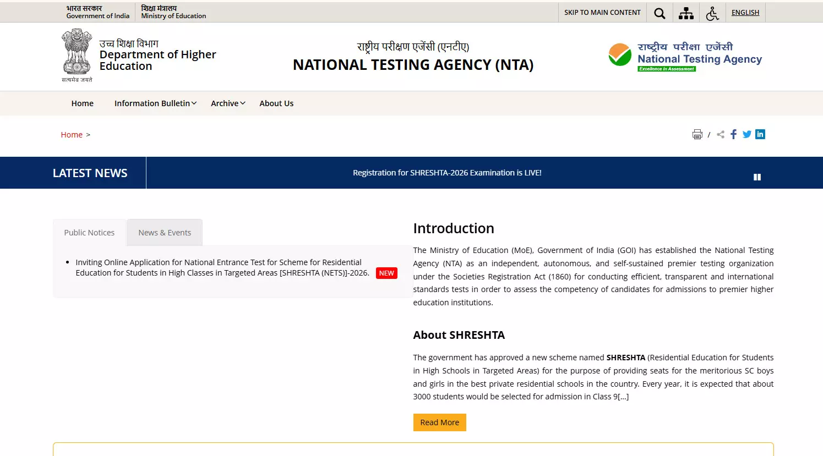Click the Home breadcrumb link
Screen dimensions: 823x456
(72, 135)
